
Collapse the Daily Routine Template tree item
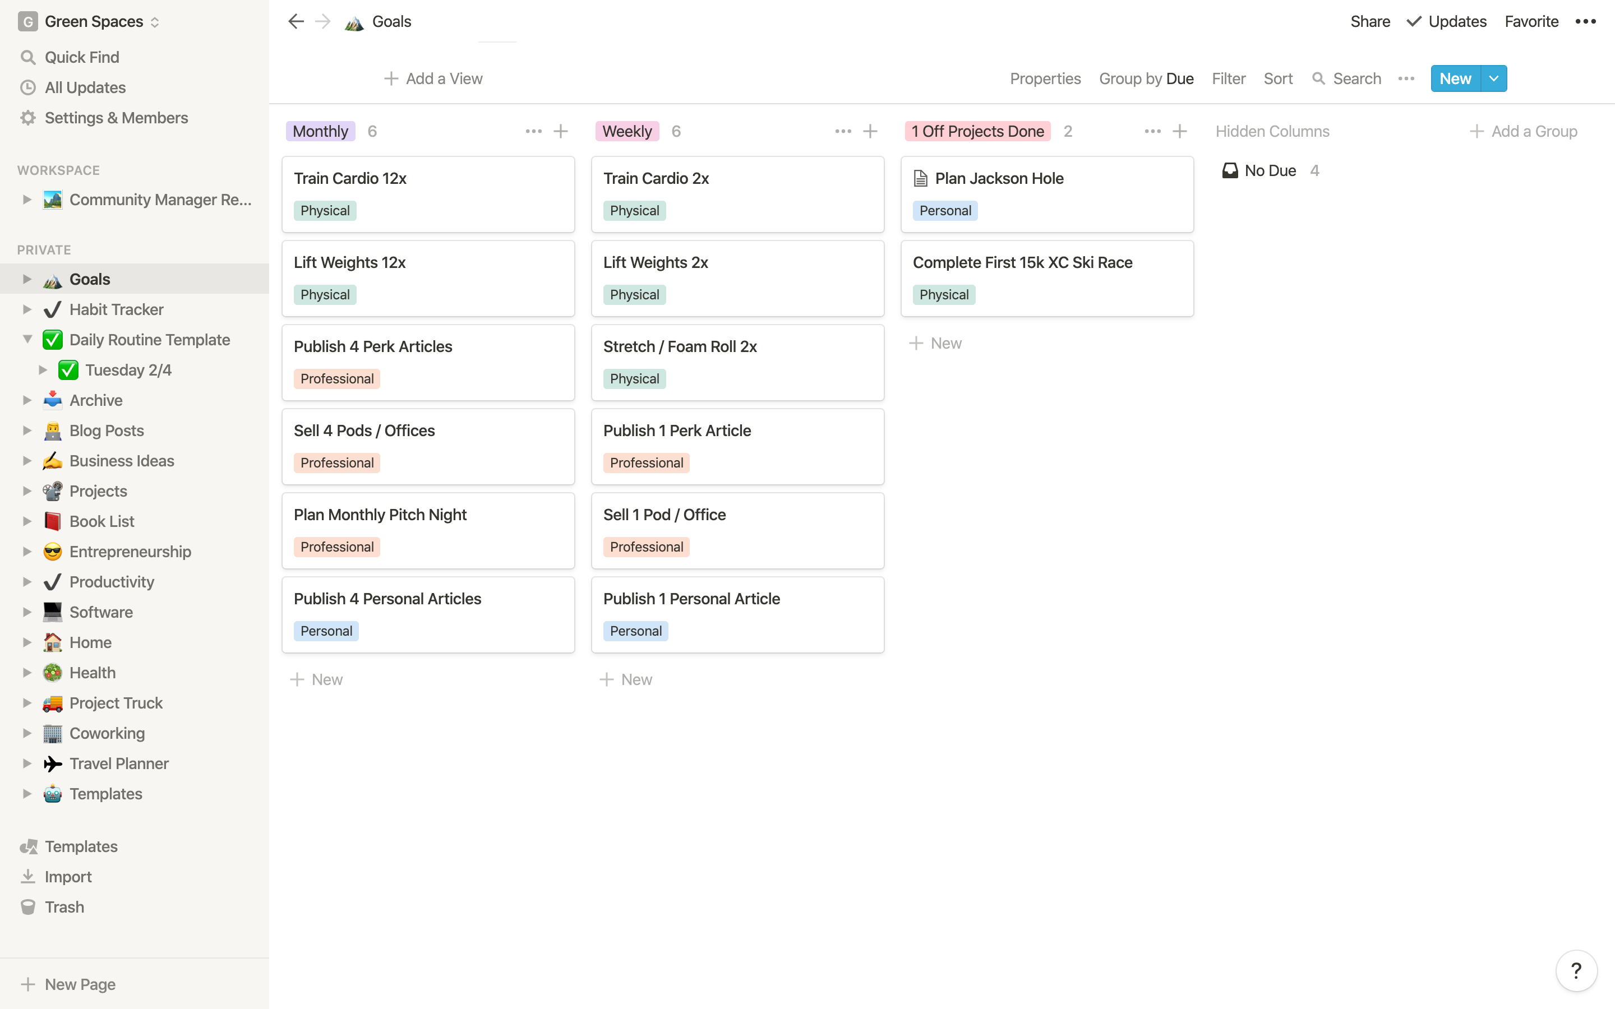(27, 340)
